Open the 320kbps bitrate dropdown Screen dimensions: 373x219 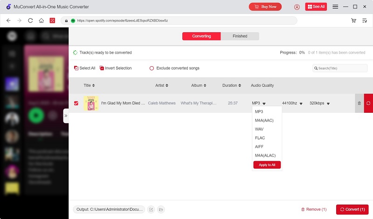[319, 103]
